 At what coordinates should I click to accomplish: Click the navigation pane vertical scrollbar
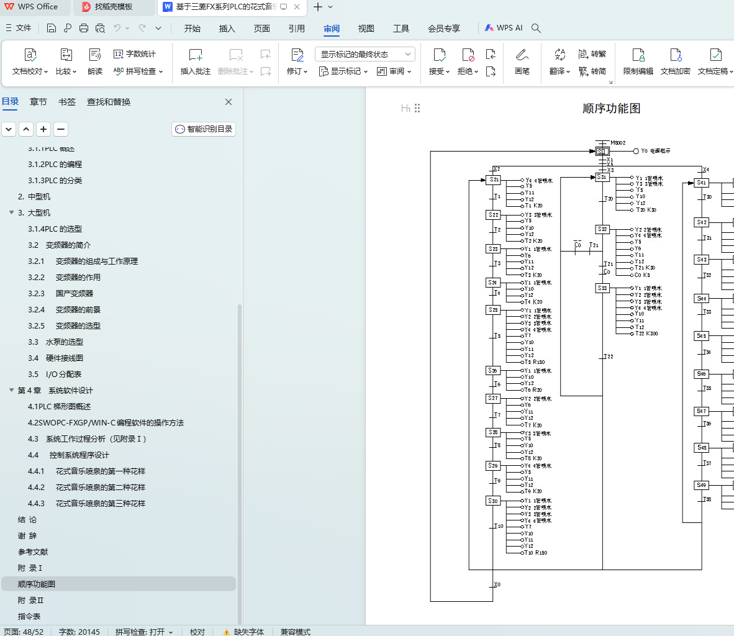(x=240, y=464)
